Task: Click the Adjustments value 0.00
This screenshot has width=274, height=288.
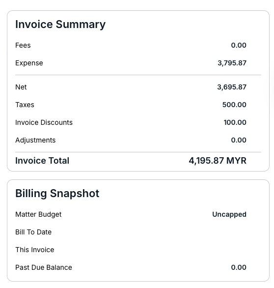Action: pyautogui.click(x=239, y=140)
